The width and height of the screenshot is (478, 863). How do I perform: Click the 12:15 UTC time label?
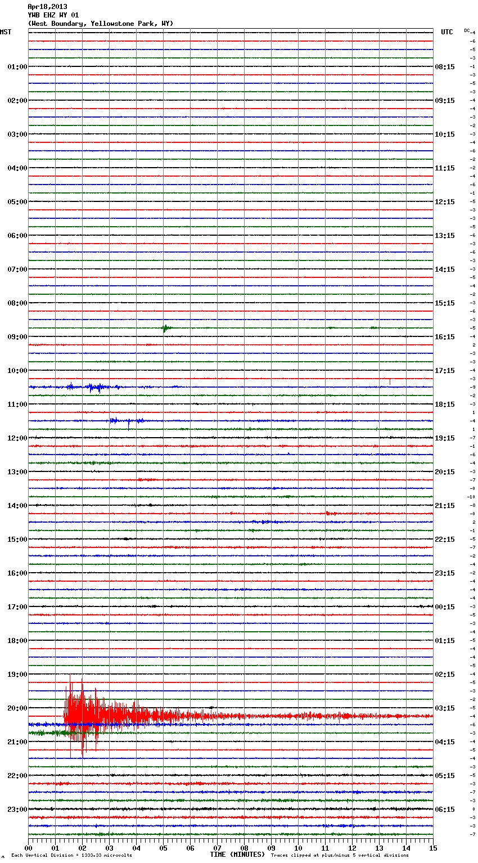coord(445,202)
